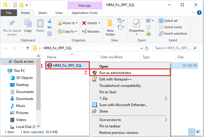The width and height of the screenshot is (204, 137).
Task: Click the up-arrow parent folder button
Action: point(28,48)
